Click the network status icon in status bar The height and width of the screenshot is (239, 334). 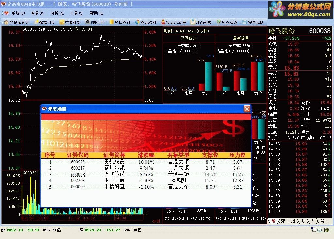point(313,230)
